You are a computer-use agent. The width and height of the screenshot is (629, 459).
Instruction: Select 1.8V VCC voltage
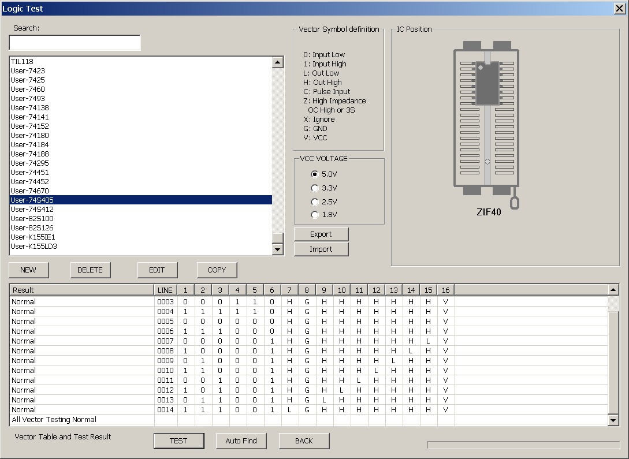click(x=315, y=215)
